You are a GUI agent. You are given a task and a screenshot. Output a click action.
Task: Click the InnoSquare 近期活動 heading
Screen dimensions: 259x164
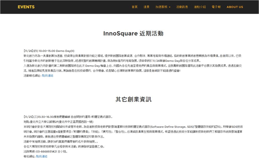pos(133,33)
